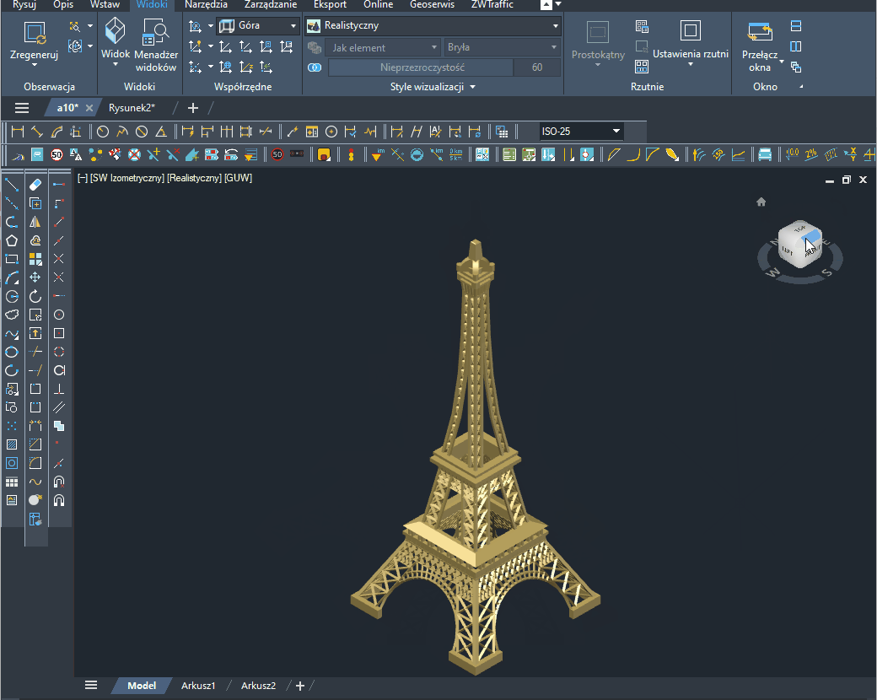The height and width of the screenshot is (700, 877).
Task: Open the Jak element dropdown
Action: pos(382,47)
